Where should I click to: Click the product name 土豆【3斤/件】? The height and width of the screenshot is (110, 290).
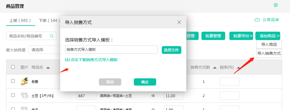point(42,96)
